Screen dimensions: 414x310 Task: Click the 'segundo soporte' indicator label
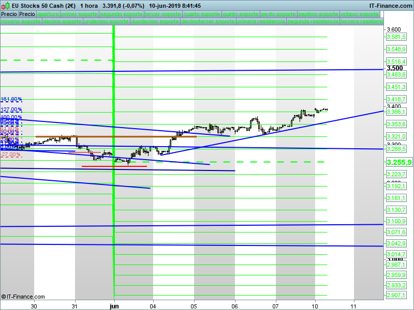121,14
